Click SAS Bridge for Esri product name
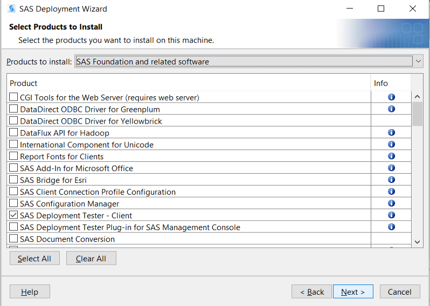 coord(53,180)
